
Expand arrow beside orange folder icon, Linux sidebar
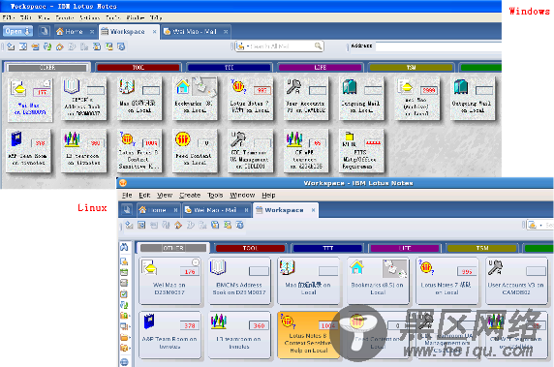click(129, 337)
